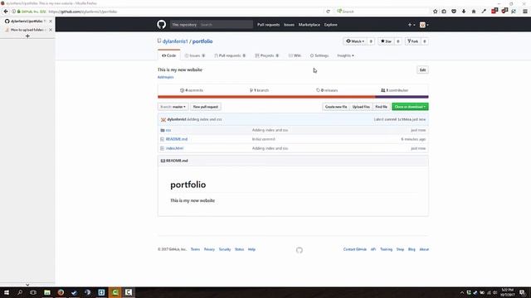This screenshot has height=298, width=531.
Task: Open Windows taskbar search icon
Action: pyautogui.click(x=20, y=292)
